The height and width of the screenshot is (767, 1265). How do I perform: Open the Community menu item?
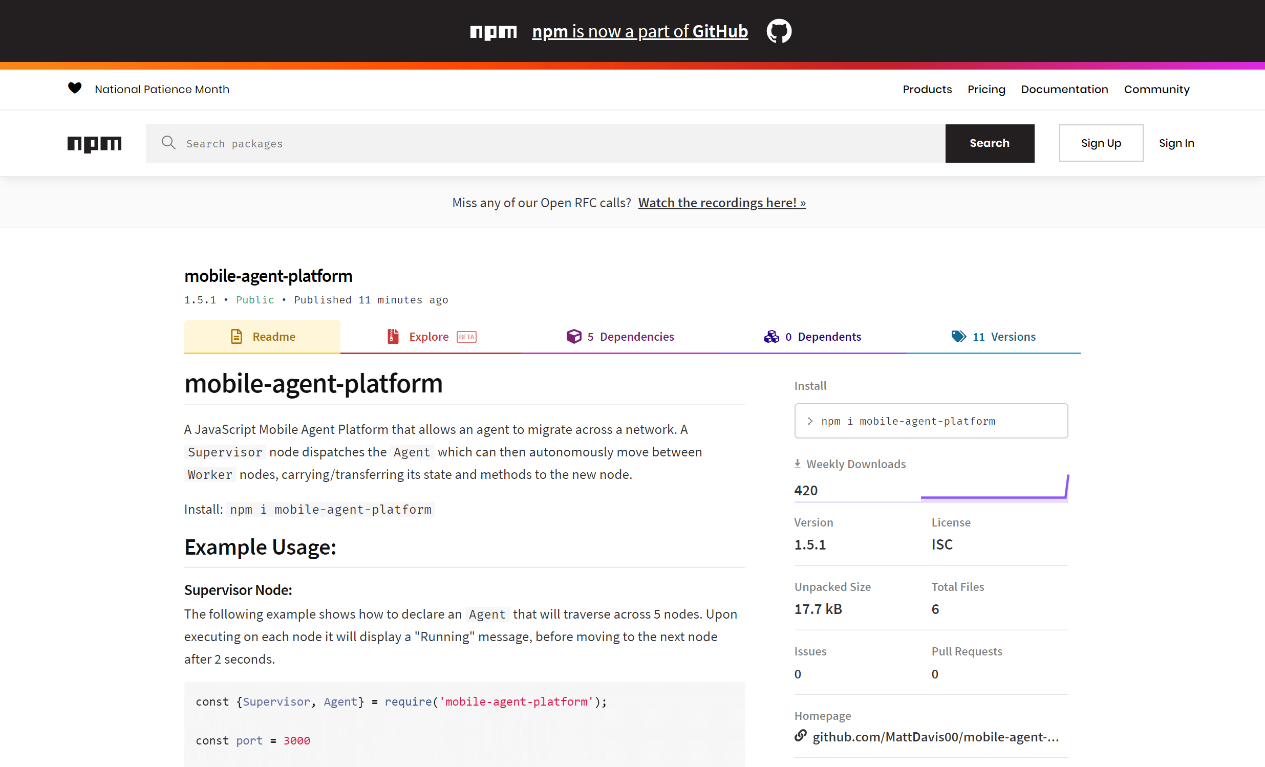click(1156, 89)
